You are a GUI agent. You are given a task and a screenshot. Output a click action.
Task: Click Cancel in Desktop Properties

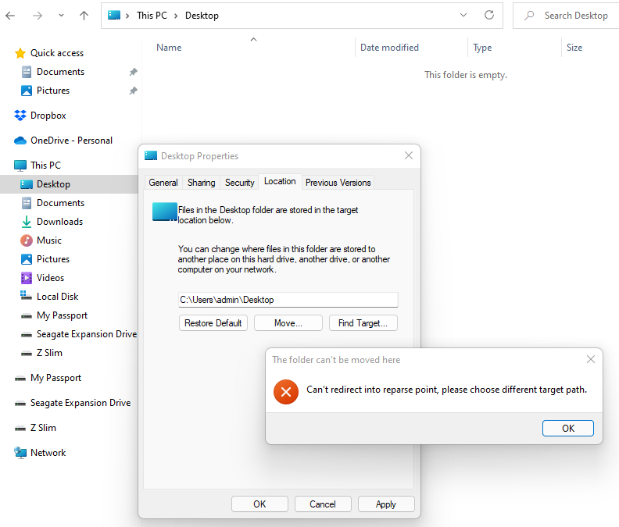323,504
